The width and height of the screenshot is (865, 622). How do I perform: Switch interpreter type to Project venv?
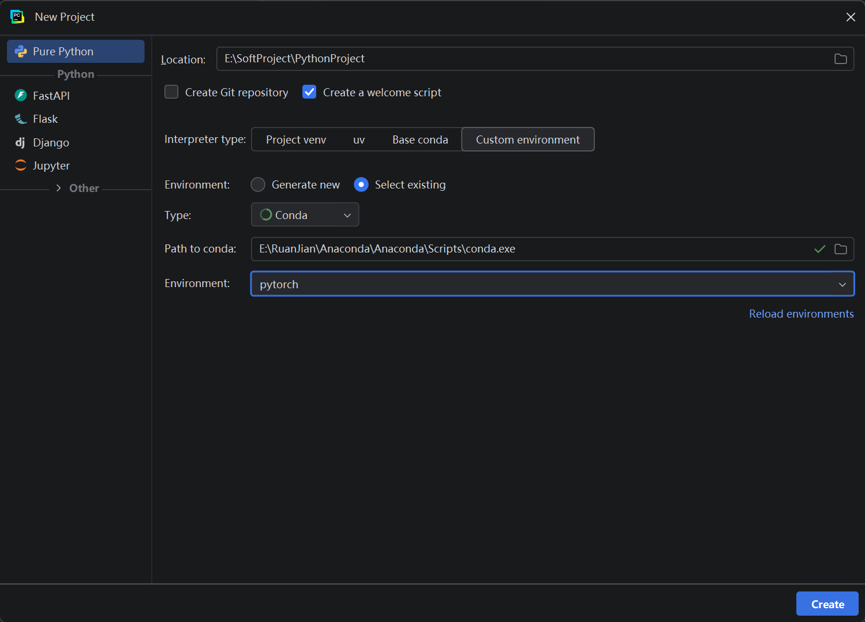(x=296, y=140)
